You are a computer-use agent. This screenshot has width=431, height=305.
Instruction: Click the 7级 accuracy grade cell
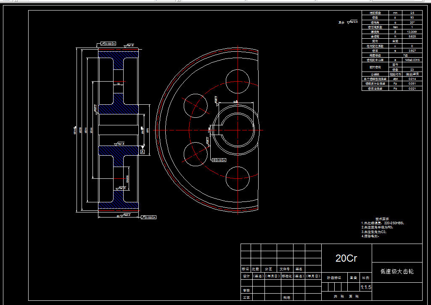(405, 56)
